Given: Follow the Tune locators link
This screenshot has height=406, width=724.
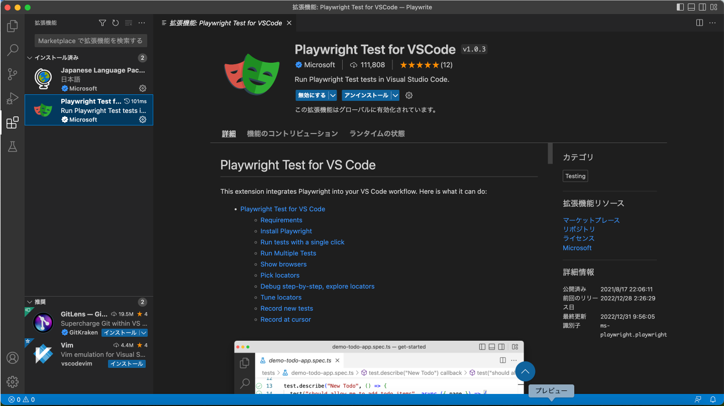Looking at the screenshot, I should pos(281,298).
